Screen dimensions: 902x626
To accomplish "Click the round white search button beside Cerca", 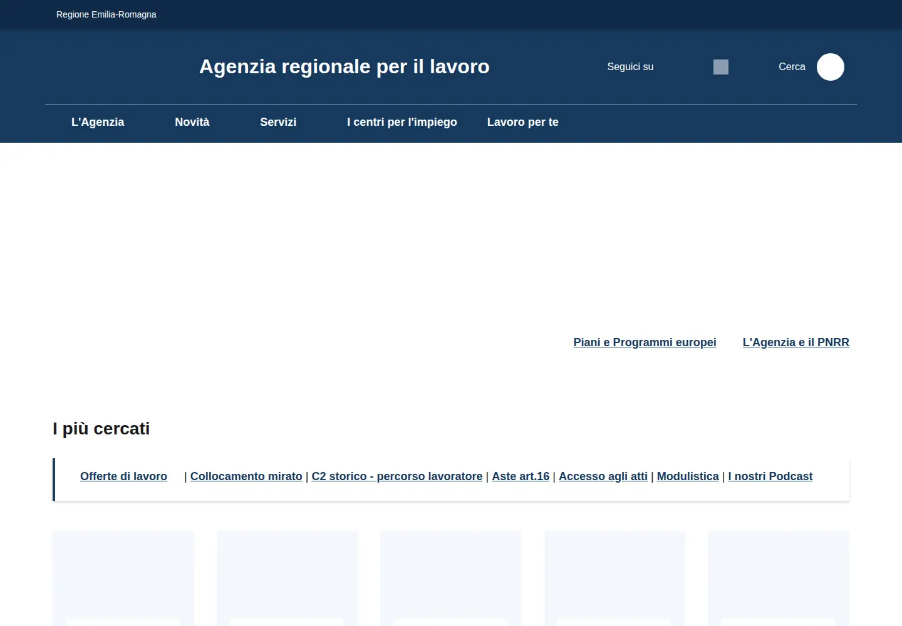I will [x=831, y=67].
